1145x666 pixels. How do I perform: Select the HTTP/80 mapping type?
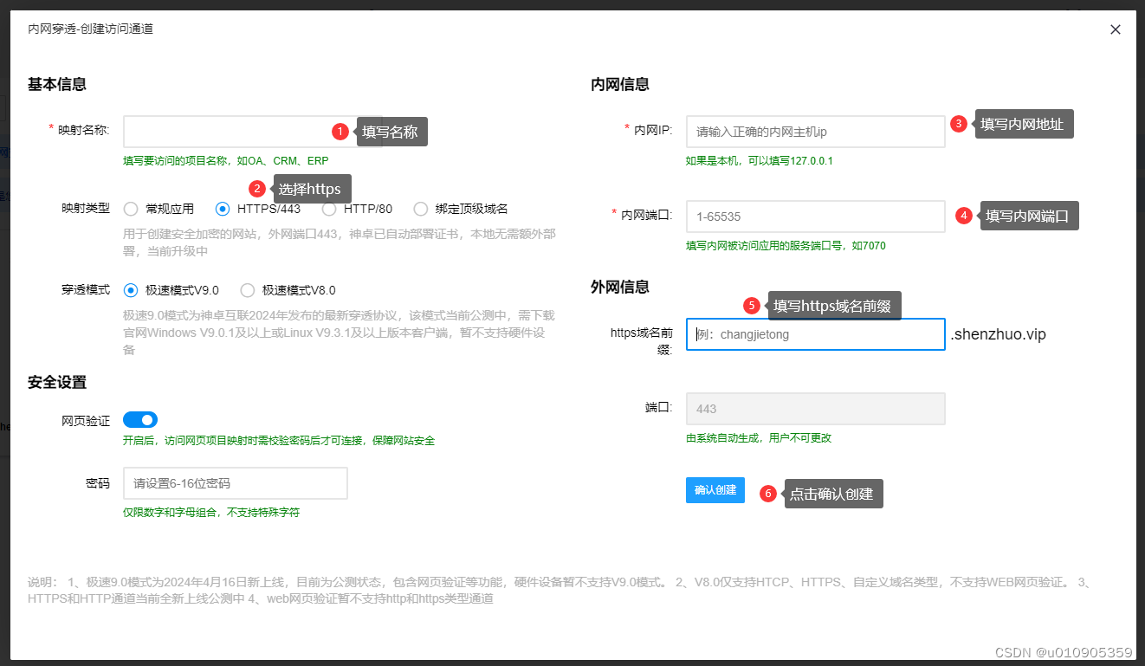tap(329, 209)
